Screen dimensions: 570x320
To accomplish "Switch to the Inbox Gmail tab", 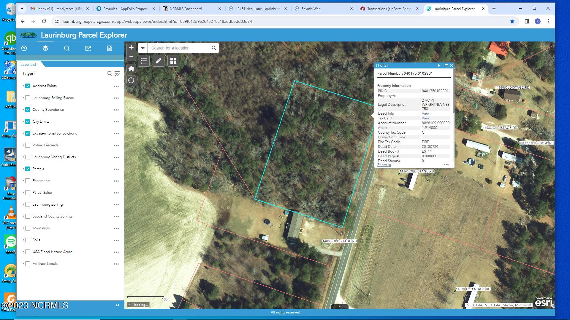I will [59, 9].
